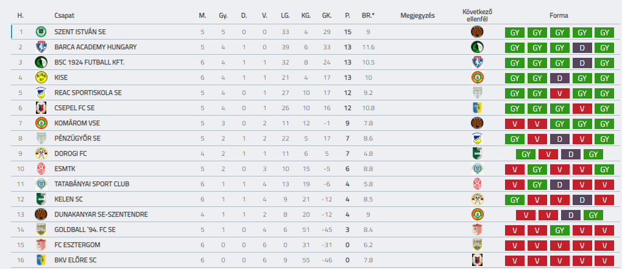Click the green GY badge in Goldball's form
This screenshot has width=622, height=269.
[559, 229]
